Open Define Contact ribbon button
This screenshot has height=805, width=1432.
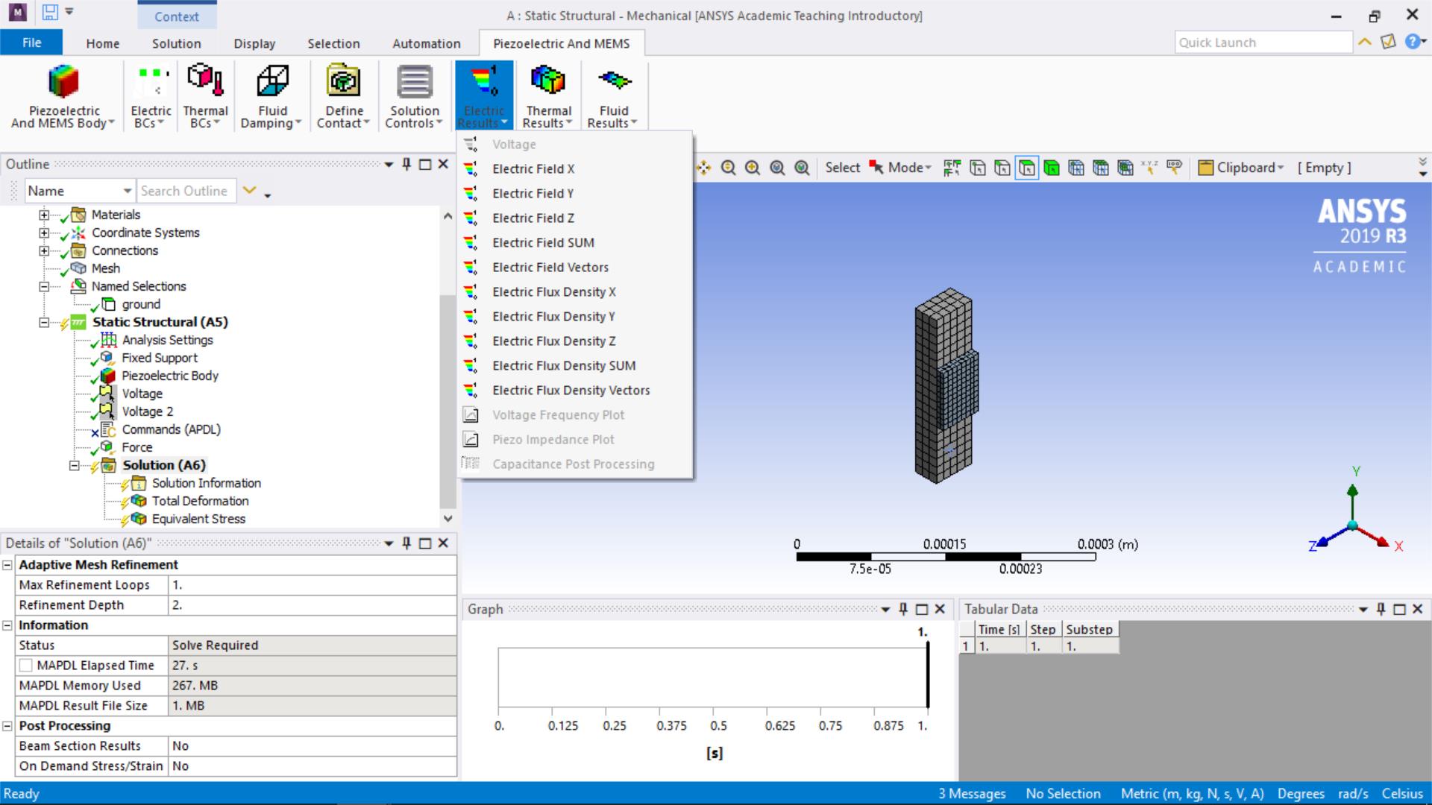(x=343, y=97)
